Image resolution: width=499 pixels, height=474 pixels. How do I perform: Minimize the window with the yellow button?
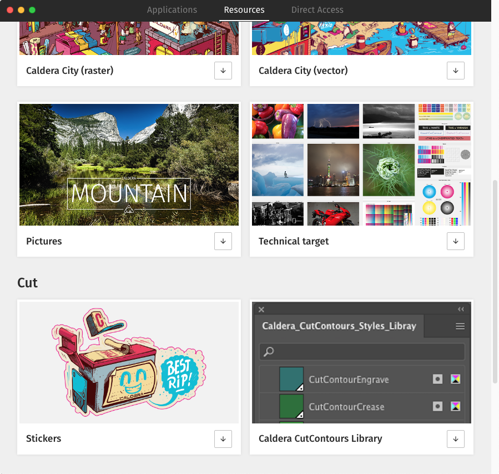pyautogui.click(x=21, y=10)
